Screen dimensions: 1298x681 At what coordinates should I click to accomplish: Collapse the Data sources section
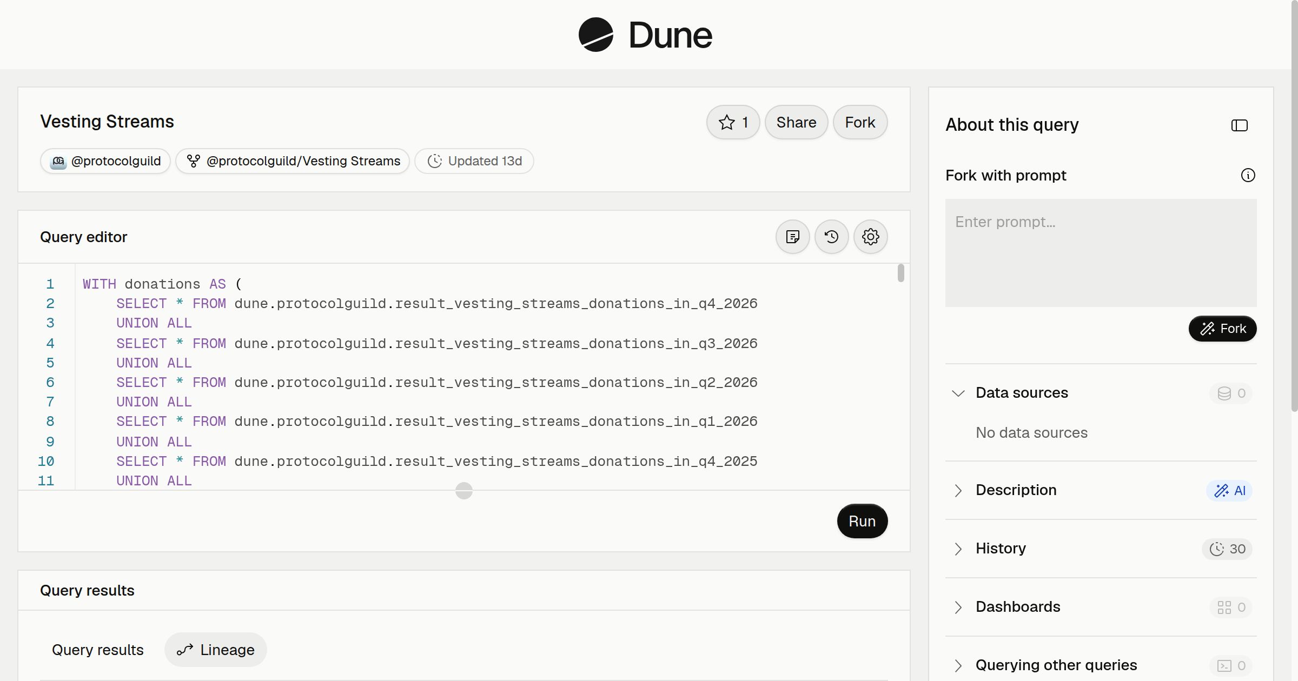click(x=958, y=393)
